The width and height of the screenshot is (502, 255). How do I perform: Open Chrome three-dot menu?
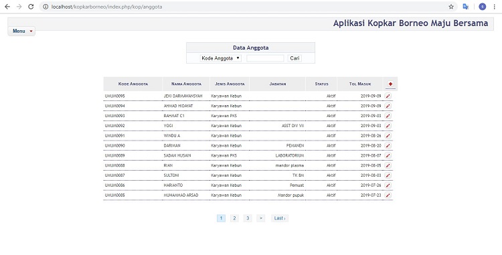495,7
